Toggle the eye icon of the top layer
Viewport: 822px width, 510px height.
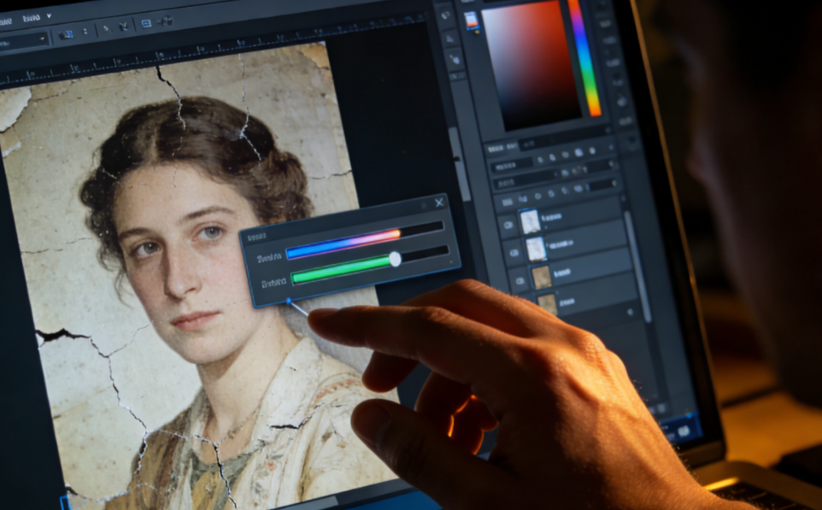coord(508,224)
